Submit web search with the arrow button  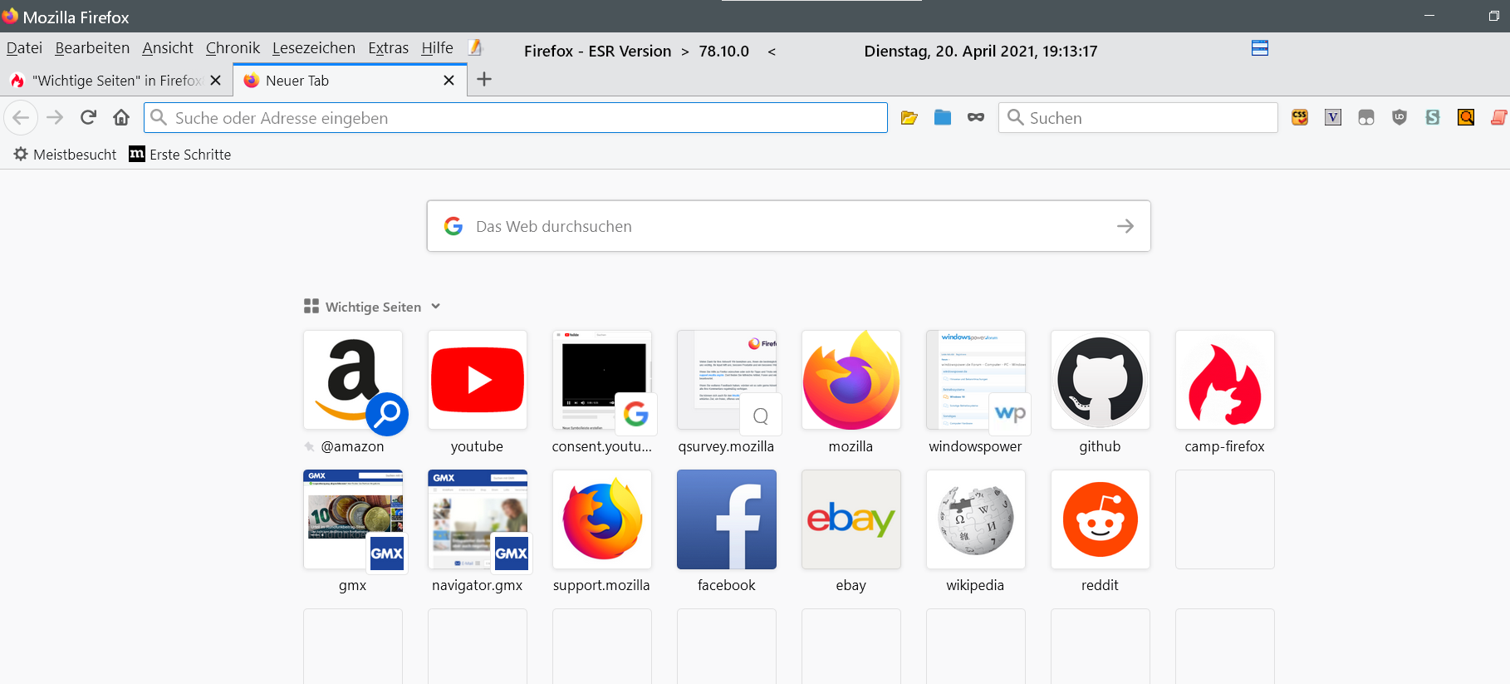[x=1125, y=226]
